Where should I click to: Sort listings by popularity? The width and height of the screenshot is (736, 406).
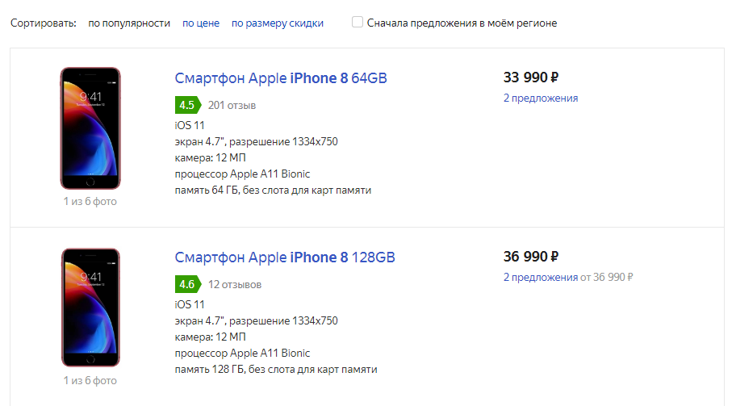coord(129,23)
